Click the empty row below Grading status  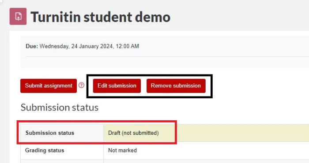[165, 161]
